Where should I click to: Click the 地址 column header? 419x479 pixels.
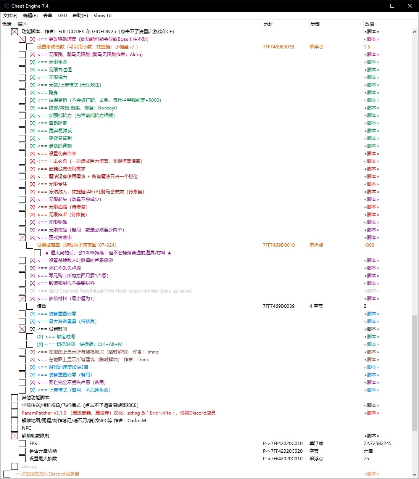(269, 24)
